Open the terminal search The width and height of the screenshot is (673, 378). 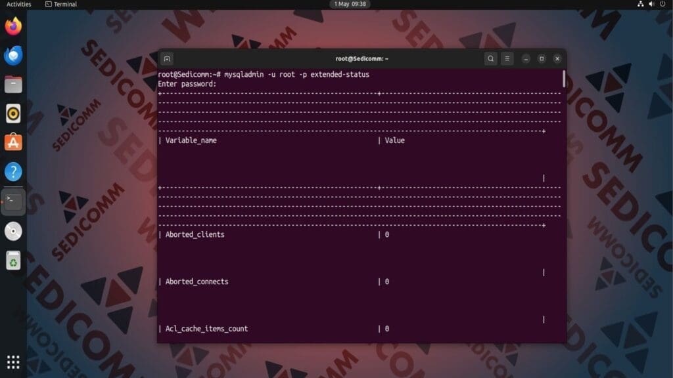click(490, 58)
